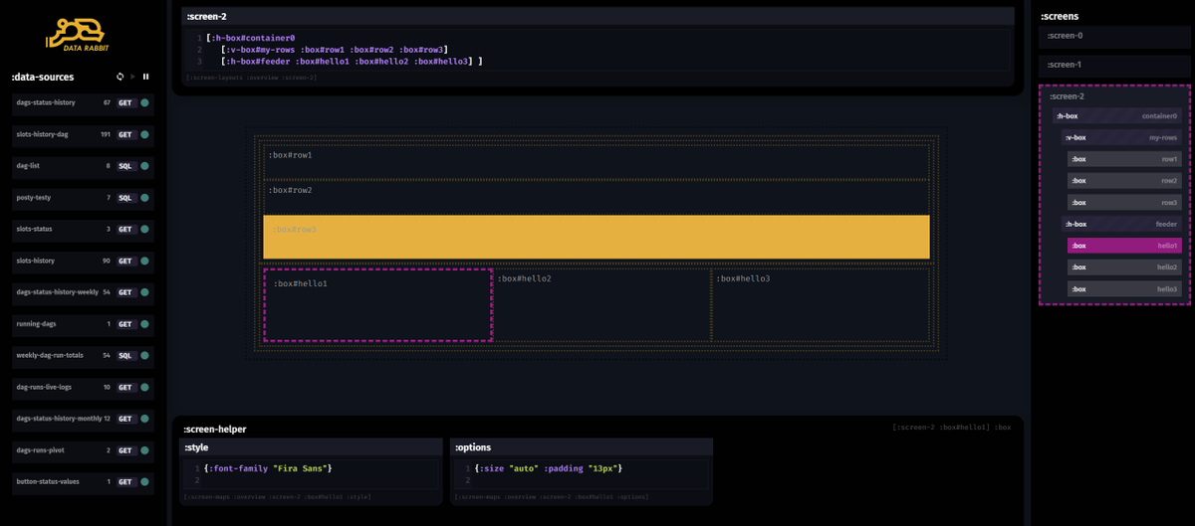Image resolution: width=1195 pixels, height=526 pixels.
Task: Click the status dot for dags-status-history-monthly
Action: coord(144,419)
